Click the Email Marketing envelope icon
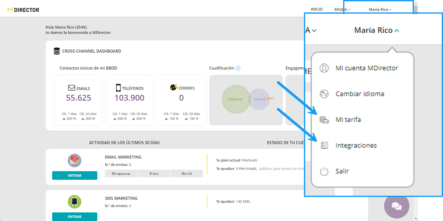Screen dimensions: 443x221 tap(74, 160)
